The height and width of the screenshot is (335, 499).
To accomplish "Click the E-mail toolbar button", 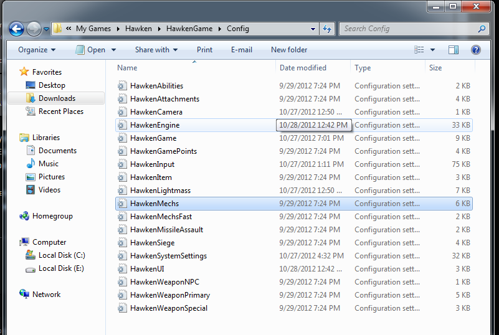I will (x=241, y=50).
